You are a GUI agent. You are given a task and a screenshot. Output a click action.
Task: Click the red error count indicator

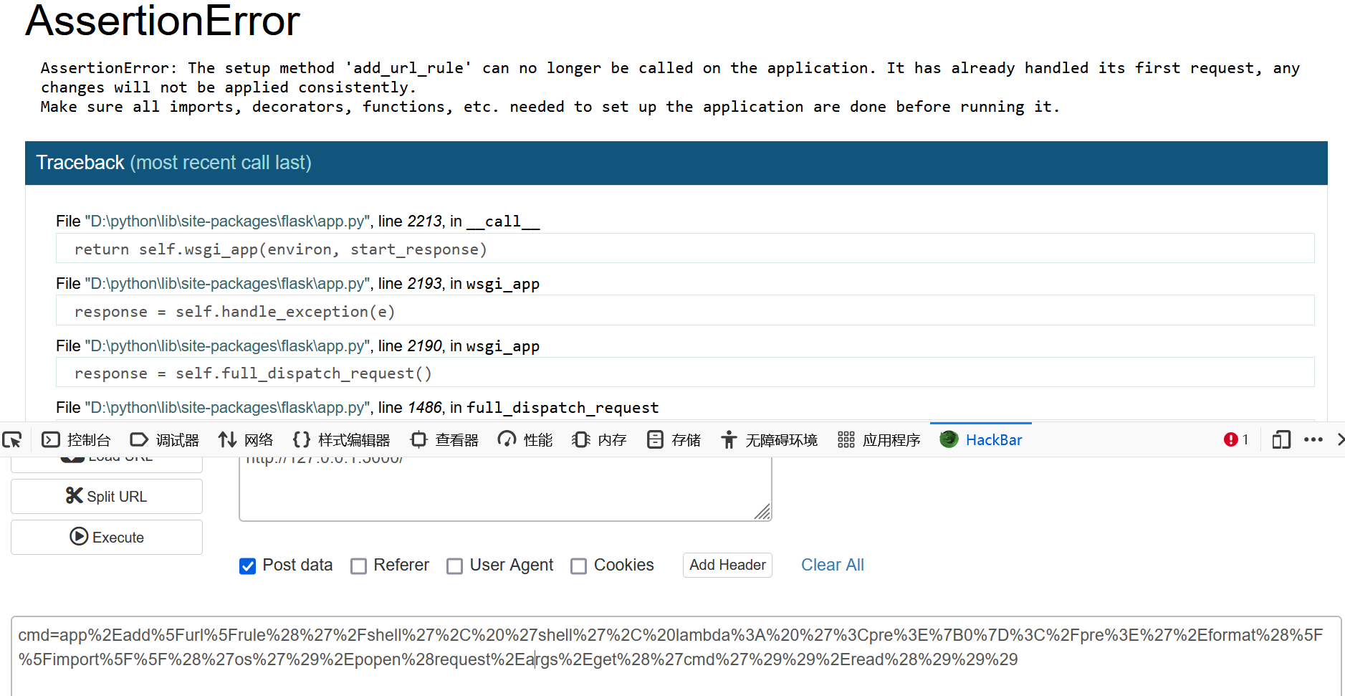1236,439
